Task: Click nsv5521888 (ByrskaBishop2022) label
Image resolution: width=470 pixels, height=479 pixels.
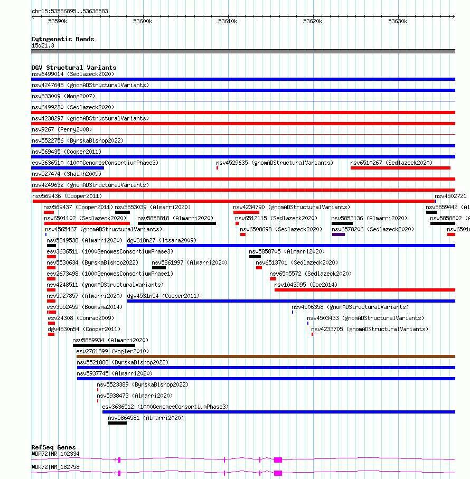Action: coord(123,362)
